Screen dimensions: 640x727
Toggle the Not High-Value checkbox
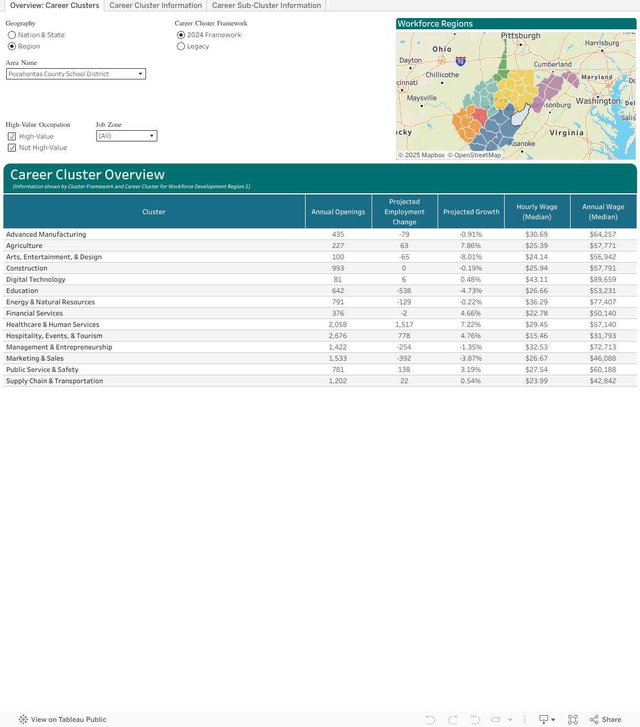(12, 148)
